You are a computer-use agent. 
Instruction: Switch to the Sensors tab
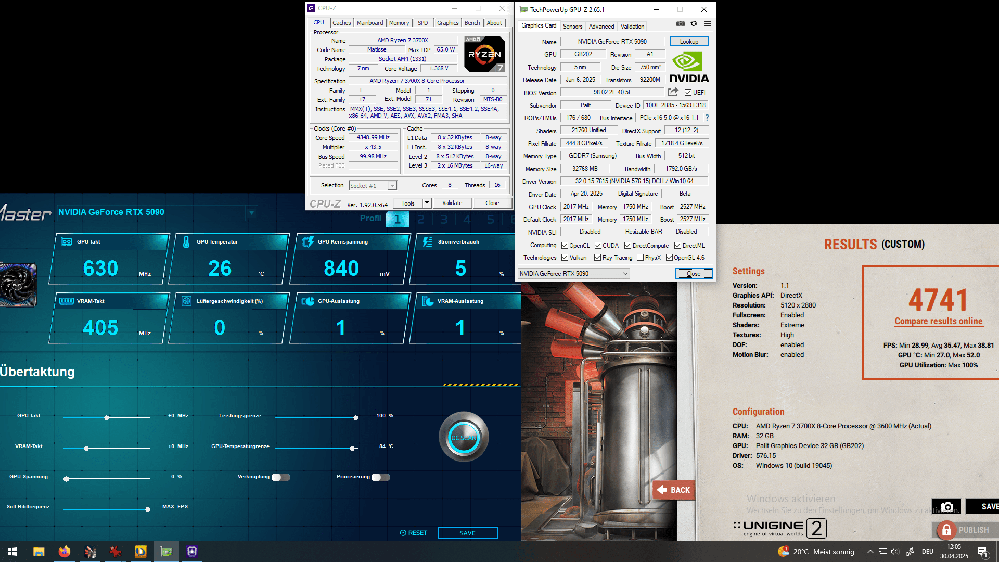click(572, 26)
